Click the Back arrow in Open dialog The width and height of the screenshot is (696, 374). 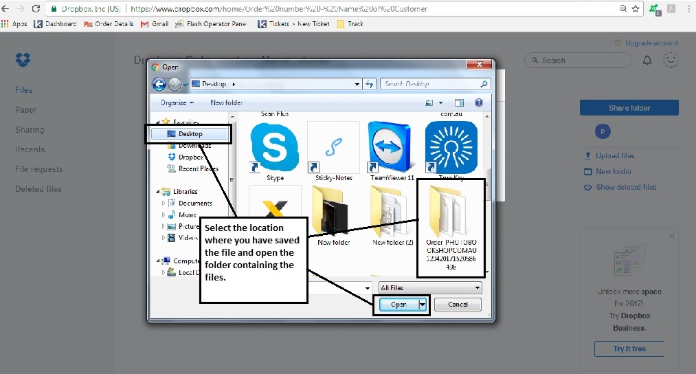159,84
